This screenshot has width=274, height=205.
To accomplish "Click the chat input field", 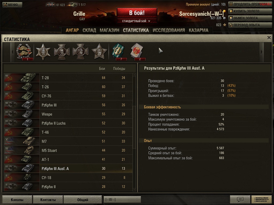I will tap(166, 199).
